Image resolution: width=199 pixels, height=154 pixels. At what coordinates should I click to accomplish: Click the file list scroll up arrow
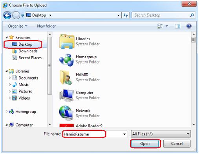click(x=194, y=34)
